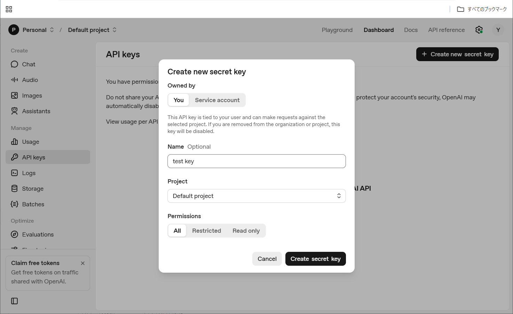Open settings via the gear icon
Screen dimensions: 513x314
tap(479, 30)
